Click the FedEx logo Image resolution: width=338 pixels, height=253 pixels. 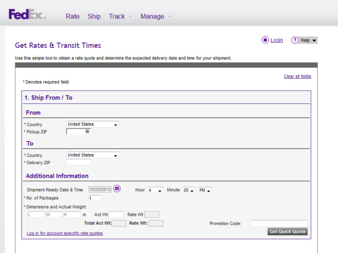point(27,14)
